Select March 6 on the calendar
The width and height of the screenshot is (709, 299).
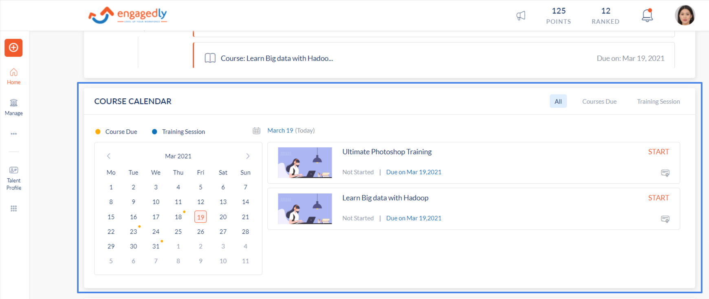223,187
